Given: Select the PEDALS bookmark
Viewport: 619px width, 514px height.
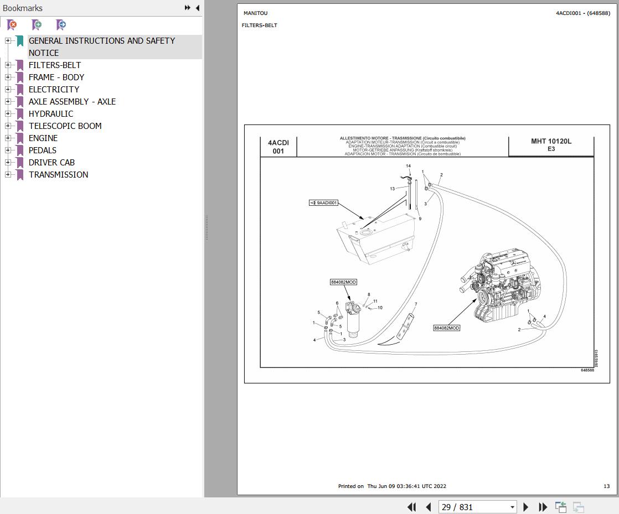Looking at the screenshot, I should pos(42,150).
